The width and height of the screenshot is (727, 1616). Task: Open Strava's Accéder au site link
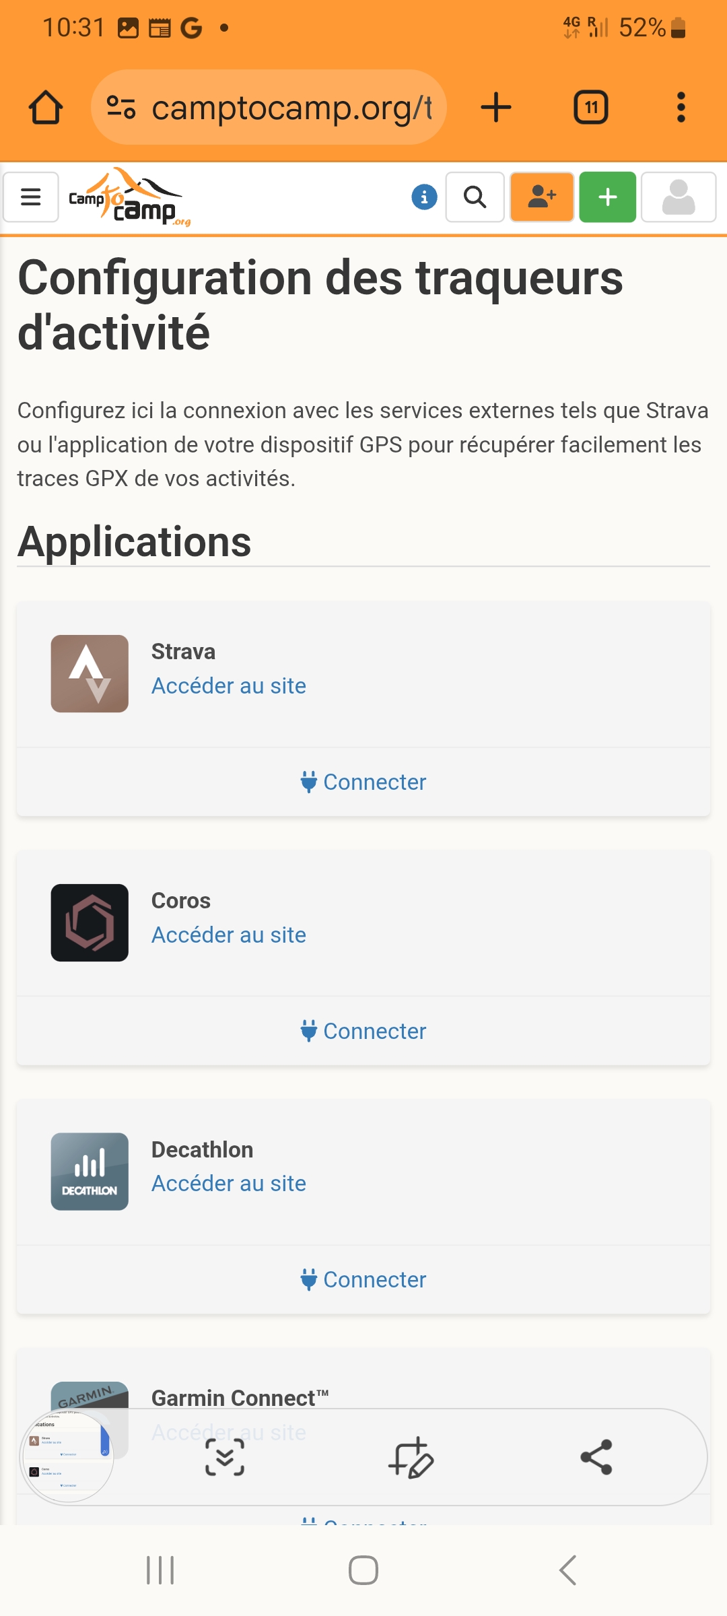(x=229, y=685)
